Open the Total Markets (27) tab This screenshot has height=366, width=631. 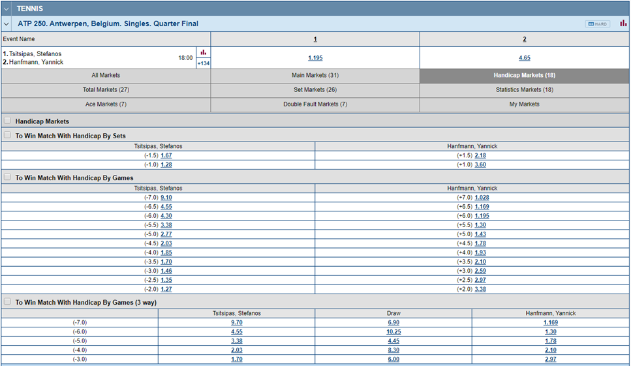pos(106,90)
